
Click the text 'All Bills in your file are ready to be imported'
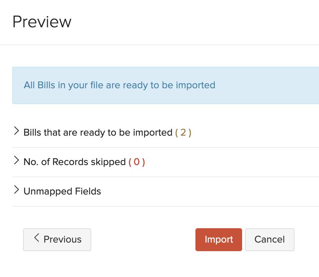[x=119, y=85]
